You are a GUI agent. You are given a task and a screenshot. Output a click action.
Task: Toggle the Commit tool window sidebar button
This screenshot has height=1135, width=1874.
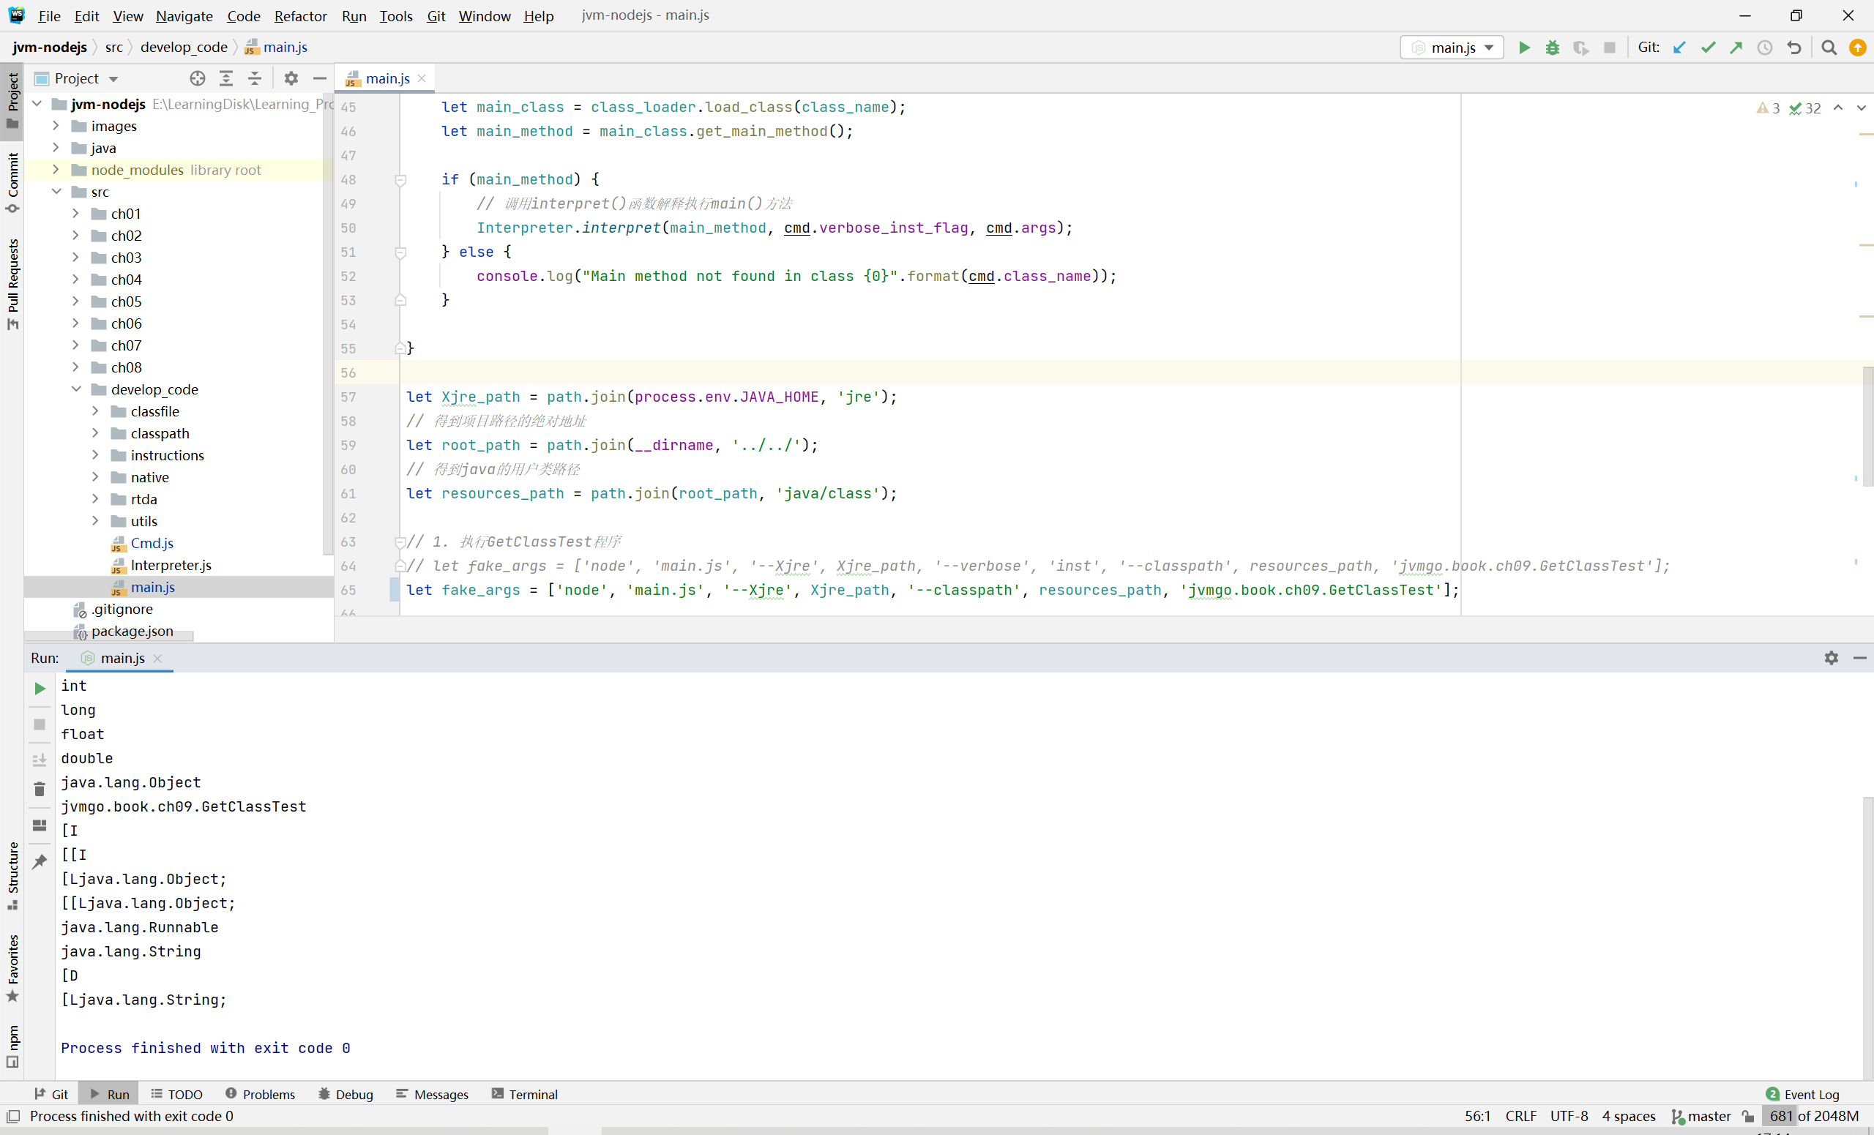click(x=12, y=181)
